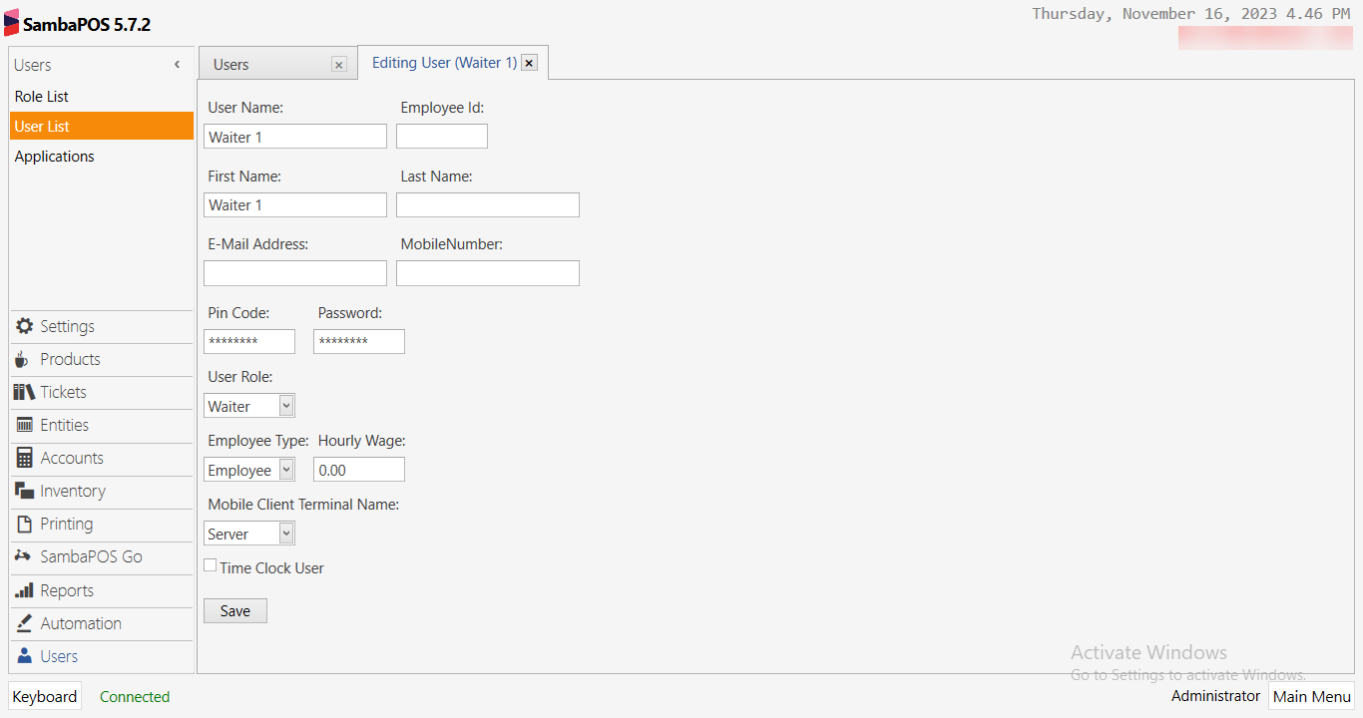
Task: Select the Accounts calculator icon
Action: click(x=22, y=458)
